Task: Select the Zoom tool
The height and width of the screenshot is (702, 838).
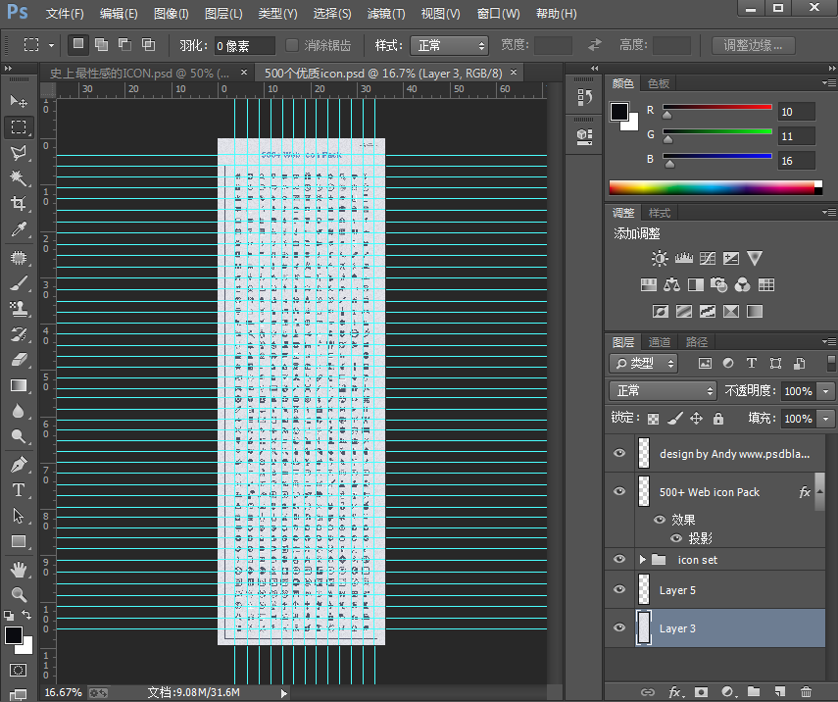Action: click(19, 594)
